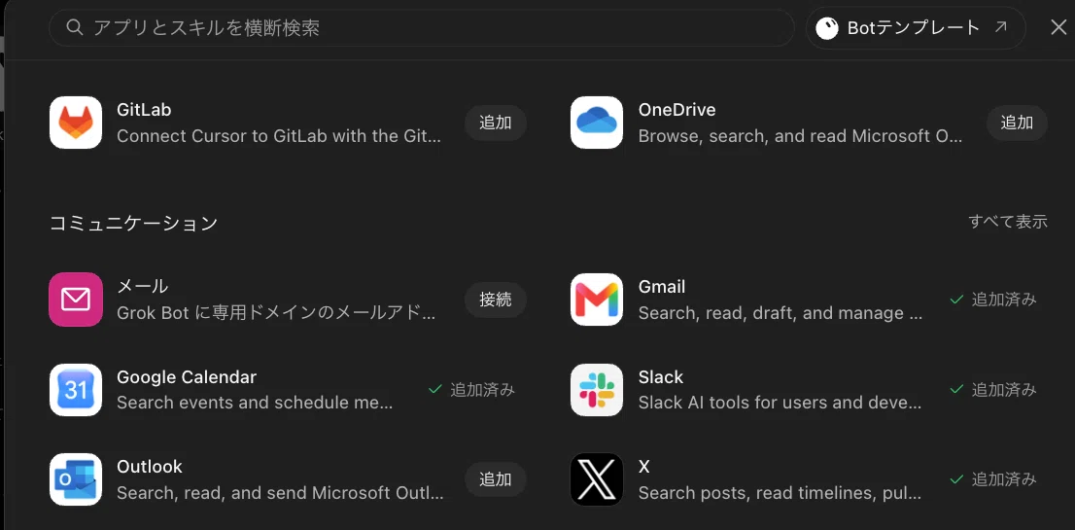
Task: Connect メール with the 接続 button
Action: [x=496, y=300]
